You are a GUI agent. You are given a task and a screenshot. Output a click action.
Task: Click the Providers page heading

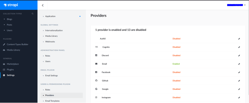(x=98, y=16)
